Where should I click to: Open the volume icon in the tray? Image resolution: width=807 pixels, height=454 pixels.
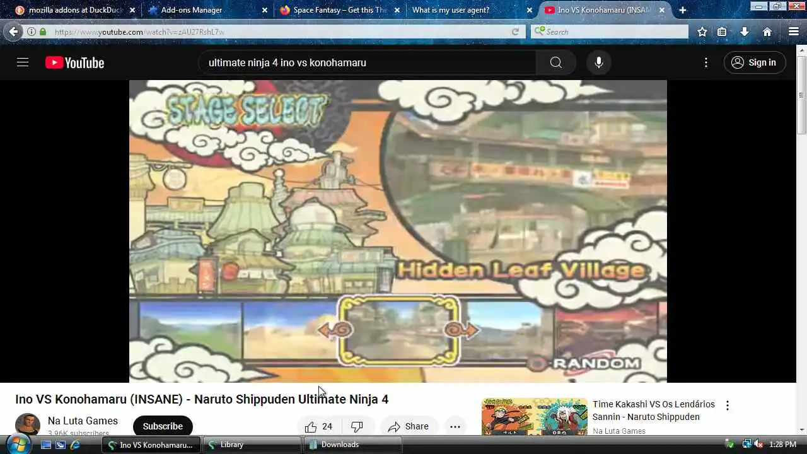[758, 445]
